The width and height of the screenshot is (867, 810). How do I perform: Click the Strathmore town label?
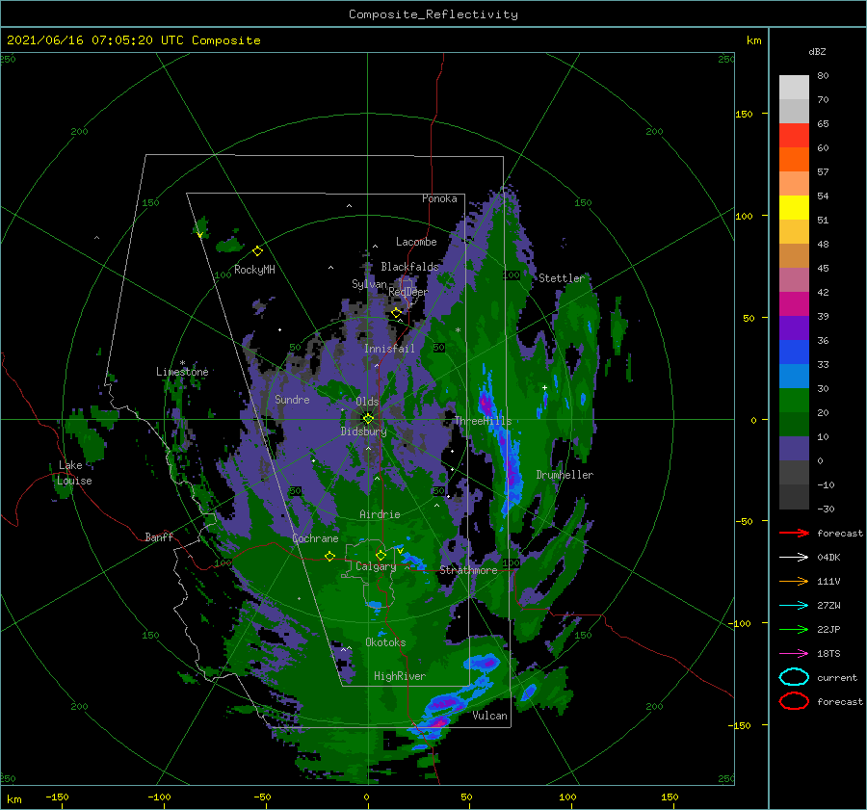tap(468, 570)
